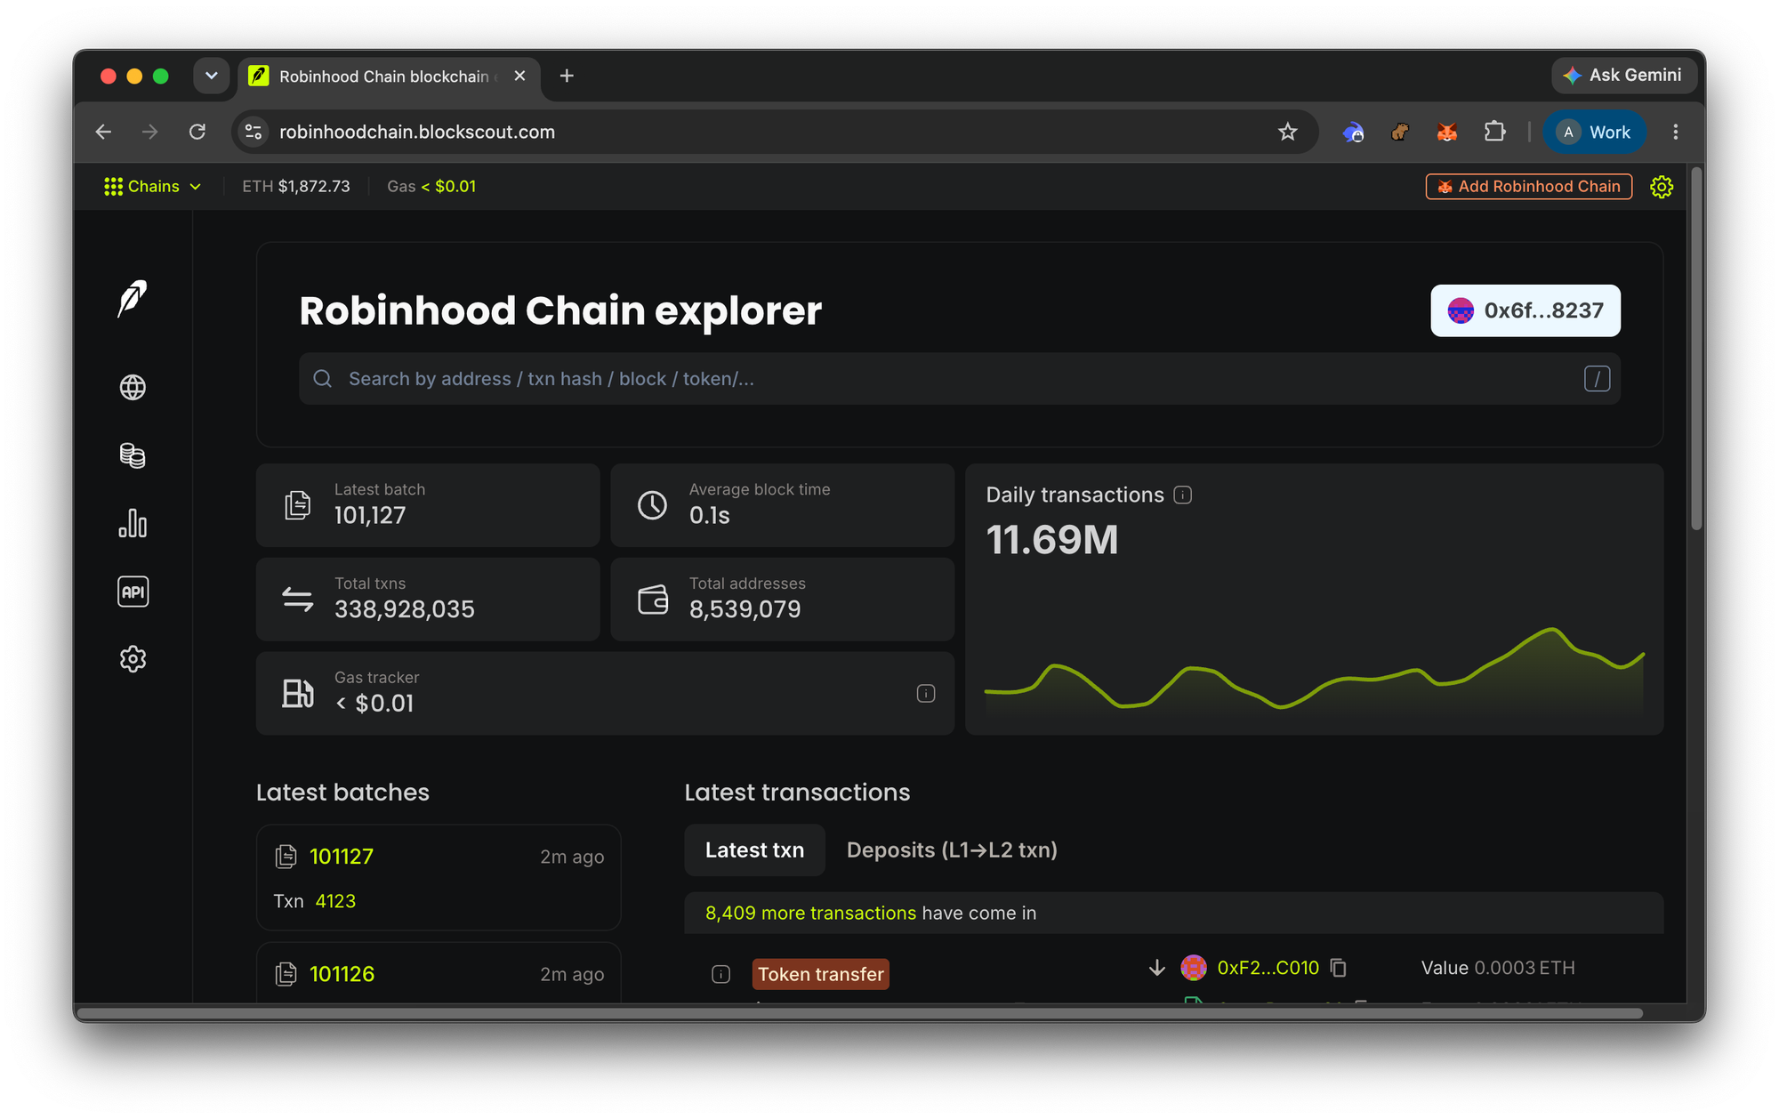Click the Gas tracker info icon
1779x1119 pixels.
926,694
